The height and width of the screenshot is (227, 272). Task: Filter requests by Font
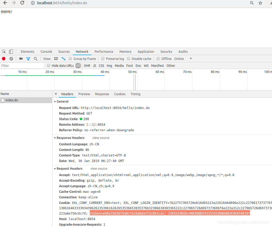tap(130, 66)
